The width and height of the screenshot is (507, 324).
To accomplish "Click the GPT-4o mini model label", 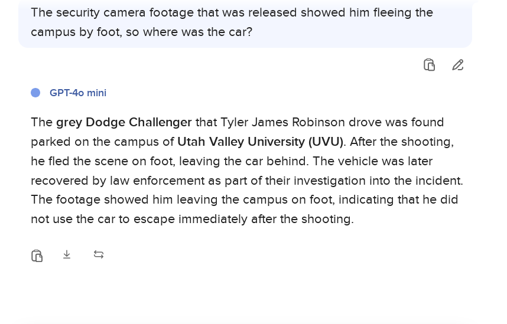I will (x=78, y=93).
